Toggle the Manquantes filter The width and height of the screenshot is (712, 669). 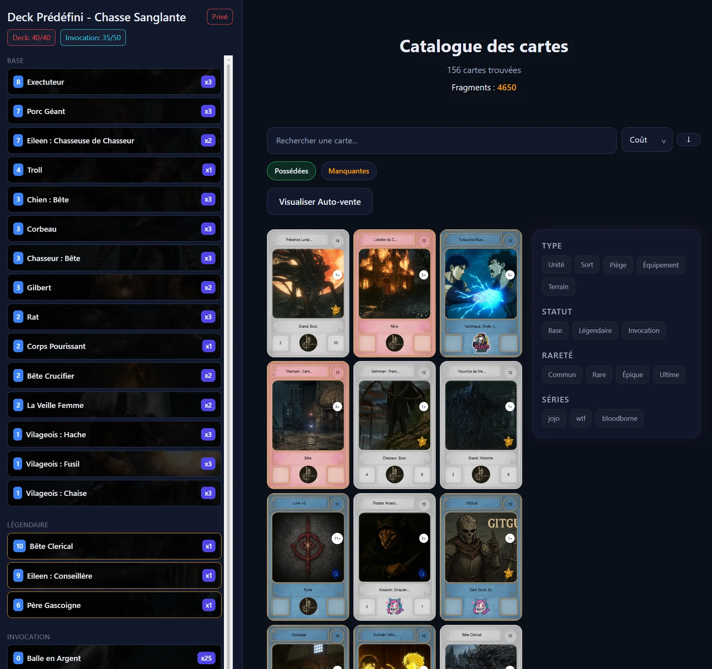349,171
